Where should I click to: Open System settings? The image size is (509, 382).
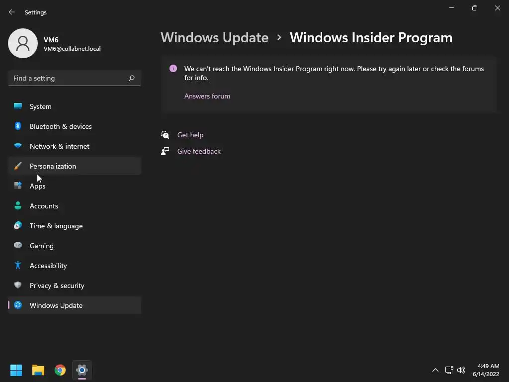click(x=75, y=106)
